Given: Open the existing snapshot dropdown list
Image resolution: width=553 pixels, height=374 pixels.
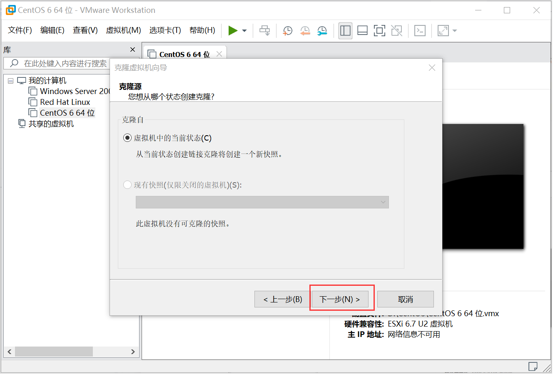Looking at the screenshot, I should (x=262, y=202).
